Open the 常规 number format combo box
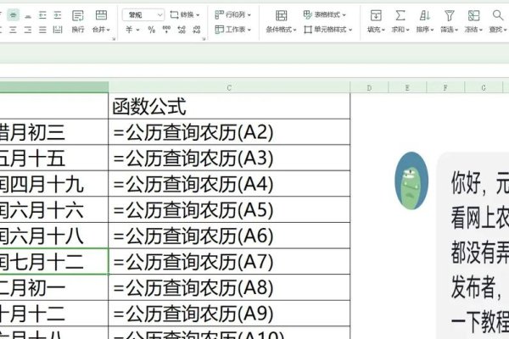Viewport: 509px width, 339px height. 143,15
